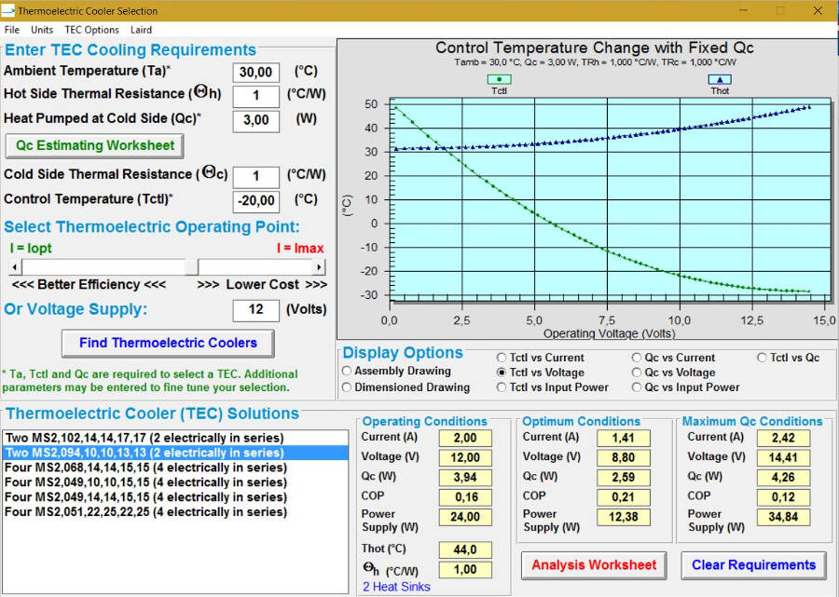Select Tctl vs Qc plot
The height and width of the screenshot is (597, 839).
[x=763, y=358]
